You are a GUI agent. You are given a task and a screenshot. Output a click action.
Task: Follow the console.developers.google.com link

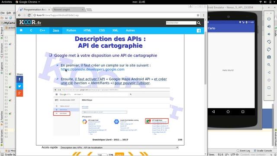(x=93, y=69)
